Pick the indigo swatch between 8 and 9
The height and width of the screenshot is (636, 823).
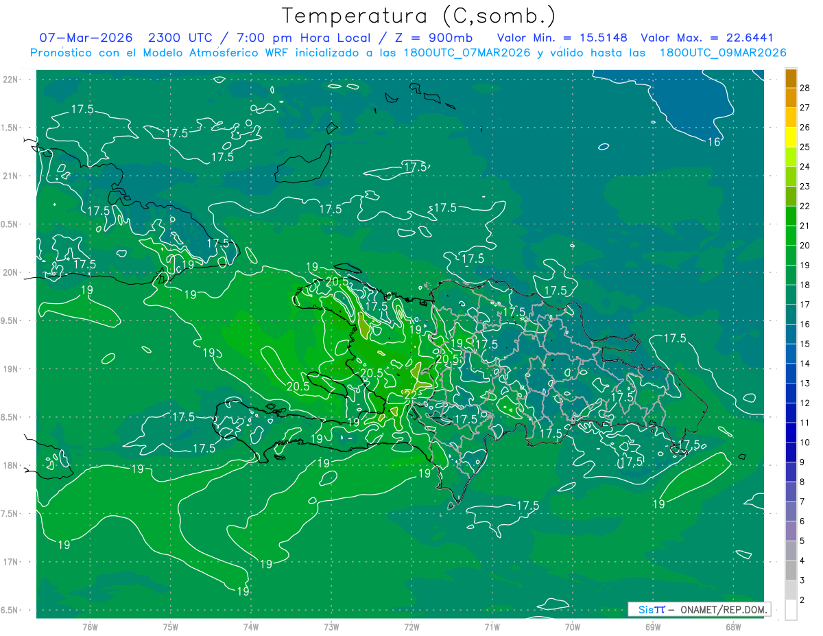point(791,472)
